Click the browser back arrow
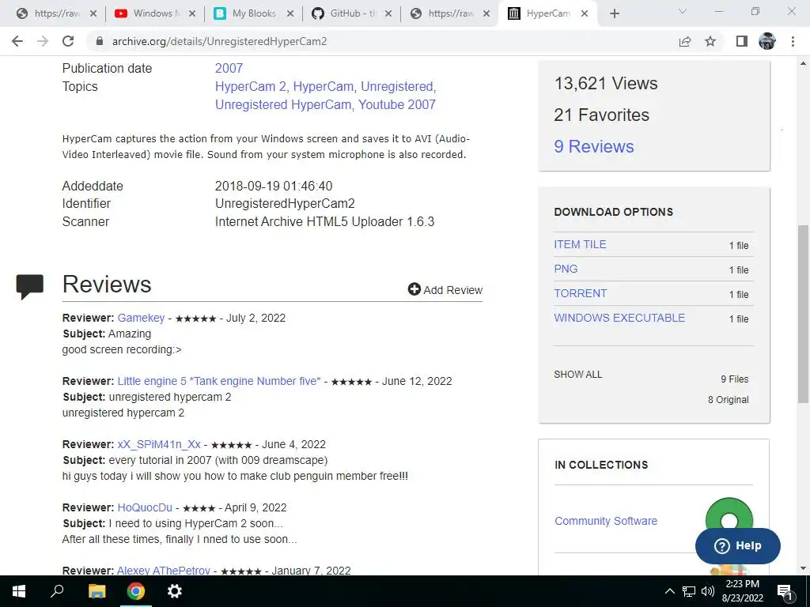This screenshot has height=607, width=810. click(x=17, y=41)
